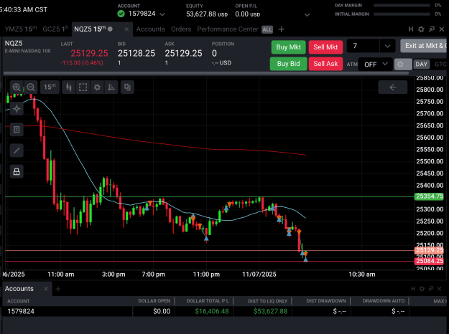Click the Buy Mkt button
This screenshot has height=334, width=449.
288,47
